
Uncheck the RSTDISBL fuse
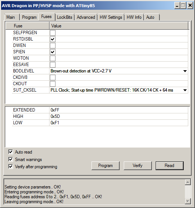[52, 39]
